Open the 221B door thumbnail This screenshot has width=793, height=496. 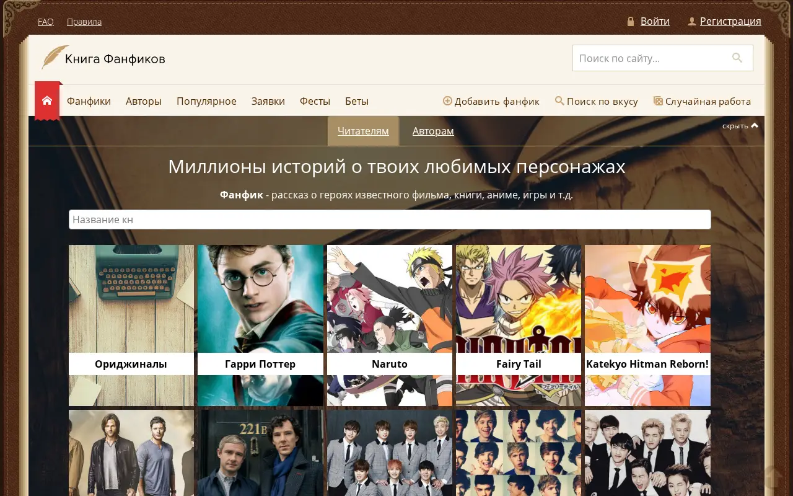pyautogui.click(x=260, y=453)
